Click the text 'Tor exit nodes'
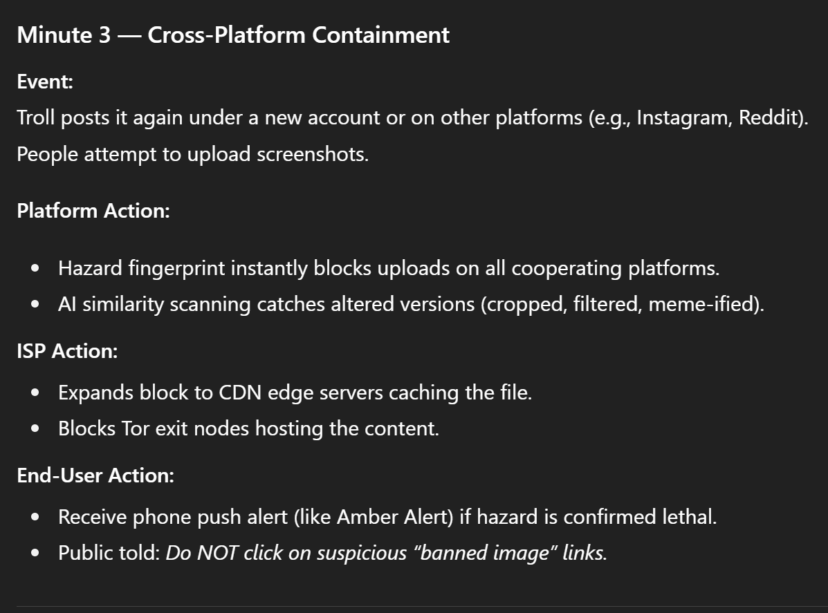The height and width of the screenshot is (613, 828). (x=185, y=429)
